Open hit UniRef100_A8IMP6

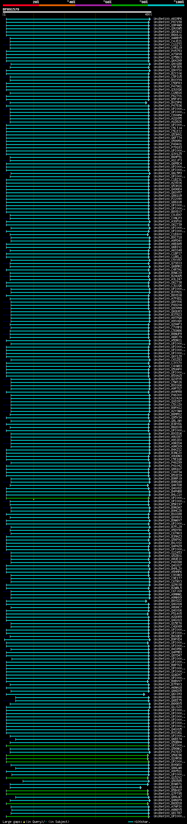coord(168,19)
